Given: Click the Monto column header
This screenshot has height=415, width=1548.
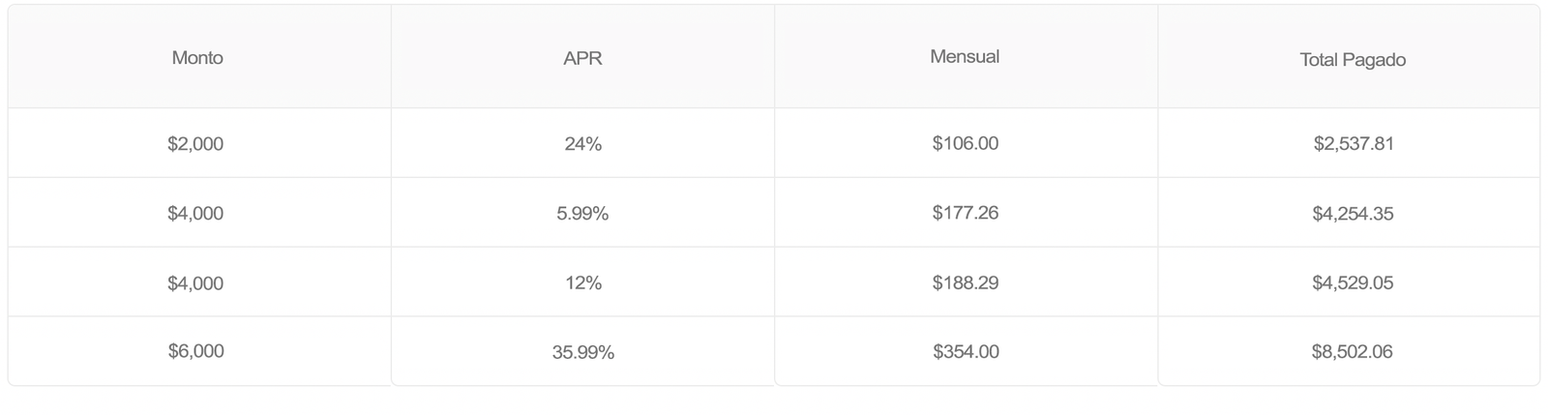Looking at the screenshot, I should click(x=197, y=58).
